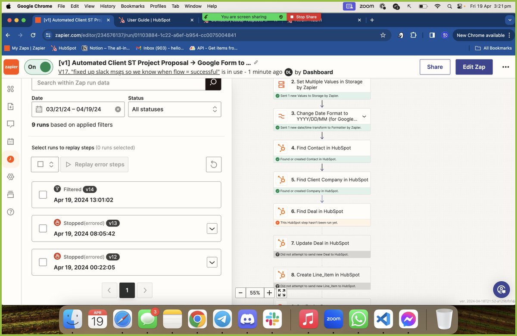The height and width of the screenshot is (336, 517).
Task: Click the Zapier logo home icon
Action: pyautogui.click(x=11, y=67)
